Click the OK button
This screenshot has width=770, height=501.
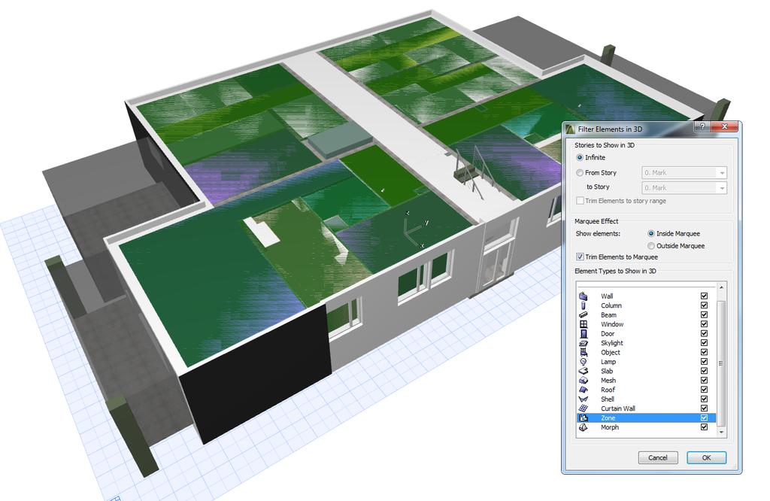coord(706,458)
